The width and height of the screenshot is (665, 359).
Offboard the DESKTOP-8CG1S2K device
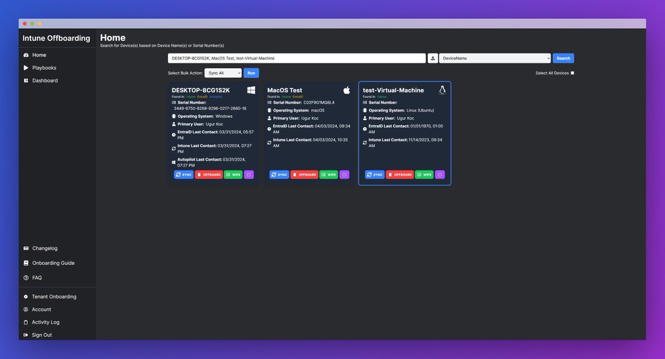click(x=209, y=175)
